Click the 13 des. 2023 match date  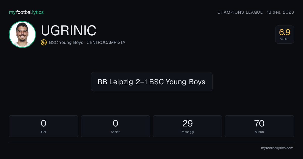280,12
